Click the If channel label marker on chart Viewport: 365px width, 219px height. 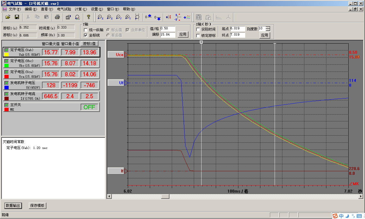point(116,171)
